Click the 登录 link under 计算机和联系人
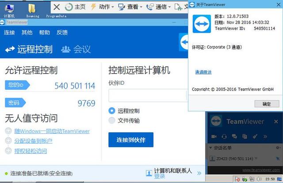The width and height of the screenshot is (283, 183). pos(159,176)
